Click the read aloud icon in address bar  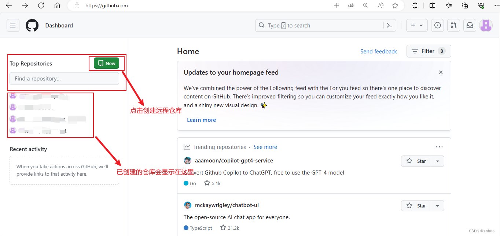(380, 5)
